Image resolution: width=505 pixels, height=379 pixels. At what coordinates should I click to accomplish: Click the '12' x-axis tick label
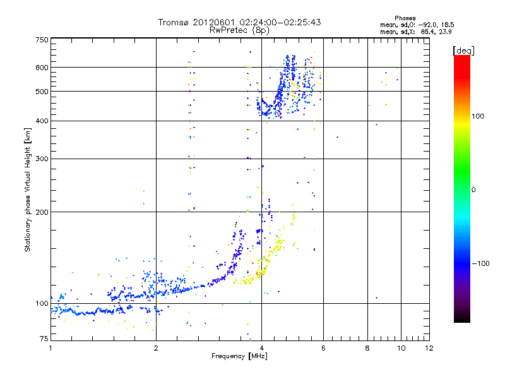point(429,348)
